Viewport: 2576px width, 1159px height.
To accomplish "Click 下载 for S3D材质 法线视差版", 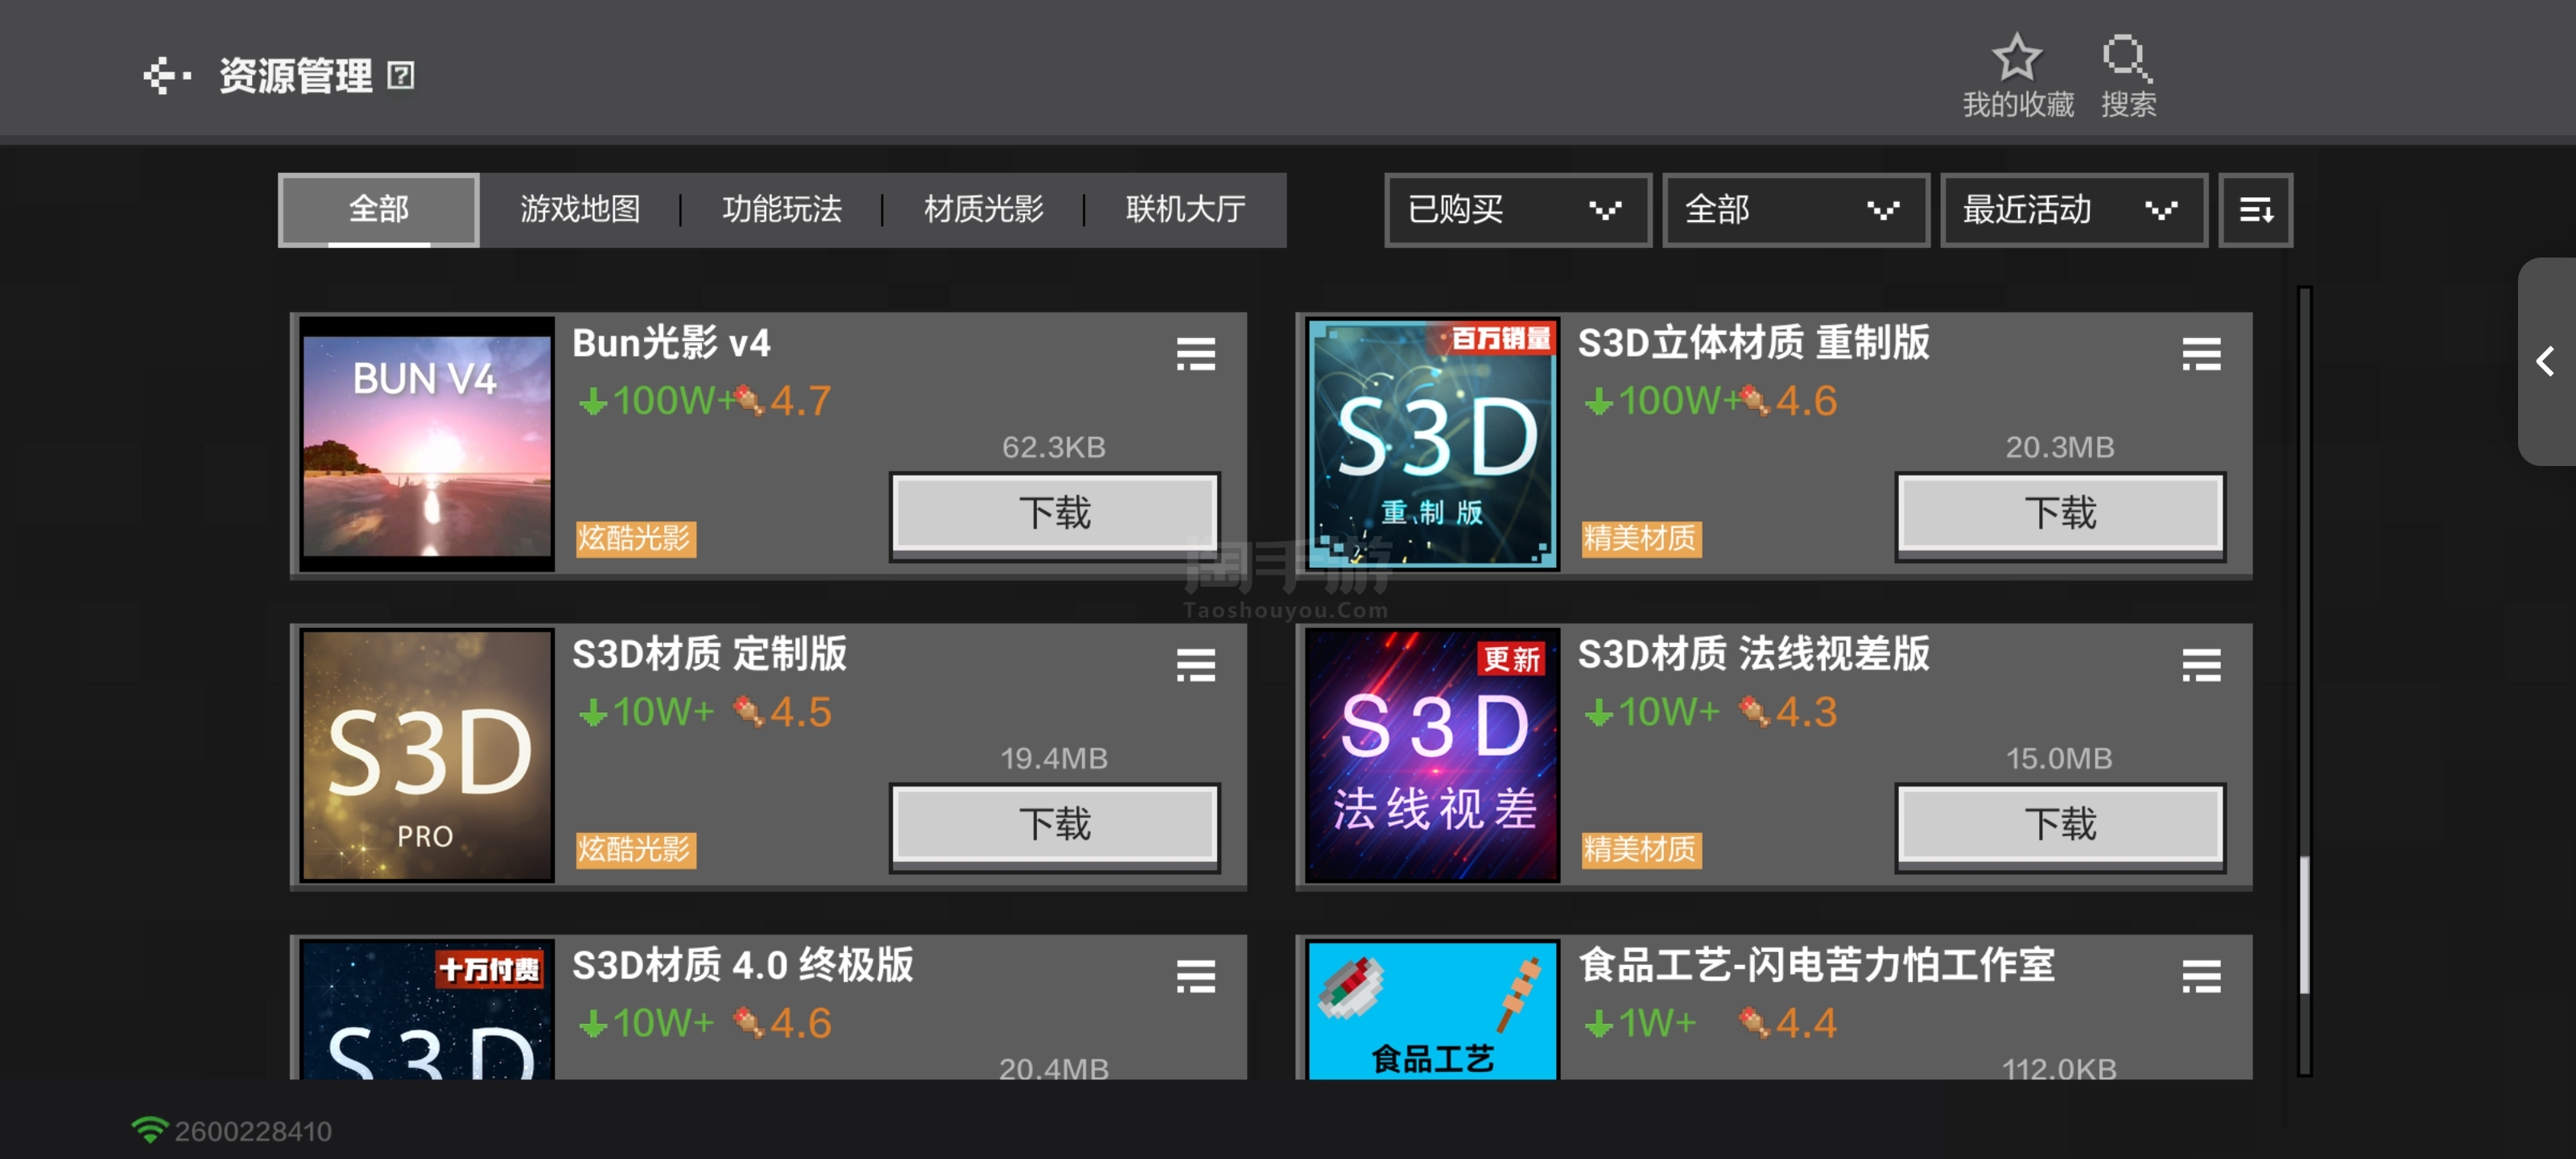I will tap(2059, 824).
